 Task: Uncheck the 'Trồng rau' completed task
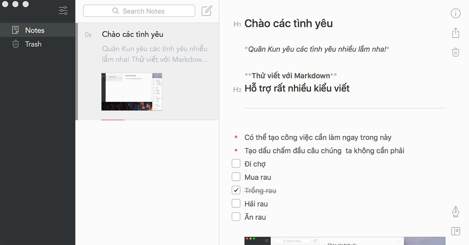236,190
